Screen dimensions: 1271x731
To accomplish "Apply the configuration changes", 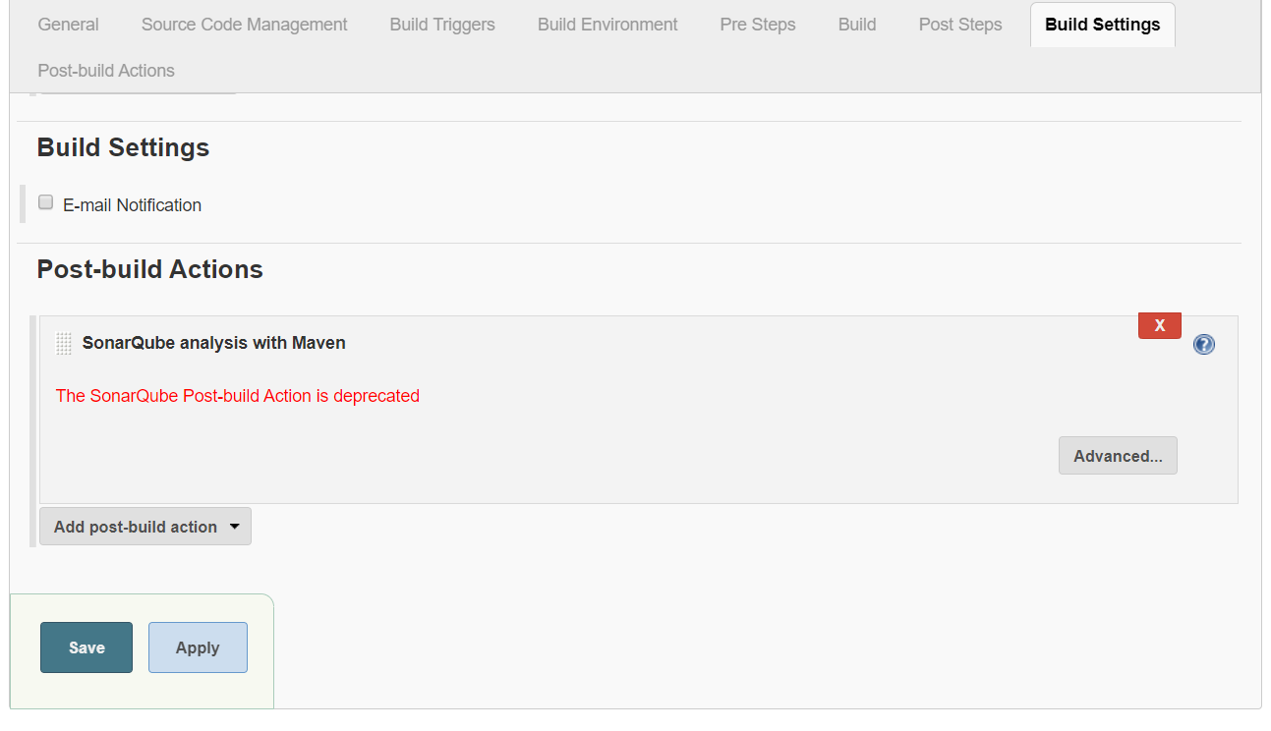I will (x=198, y=647).
